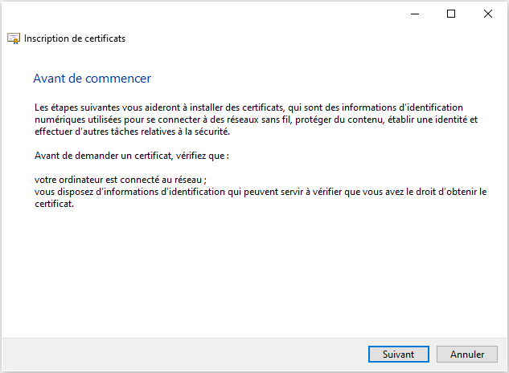509x373 pixels.
Task: Maximize the certificate enrollment window
Action: pyautogui.click(x=451, y=14)
